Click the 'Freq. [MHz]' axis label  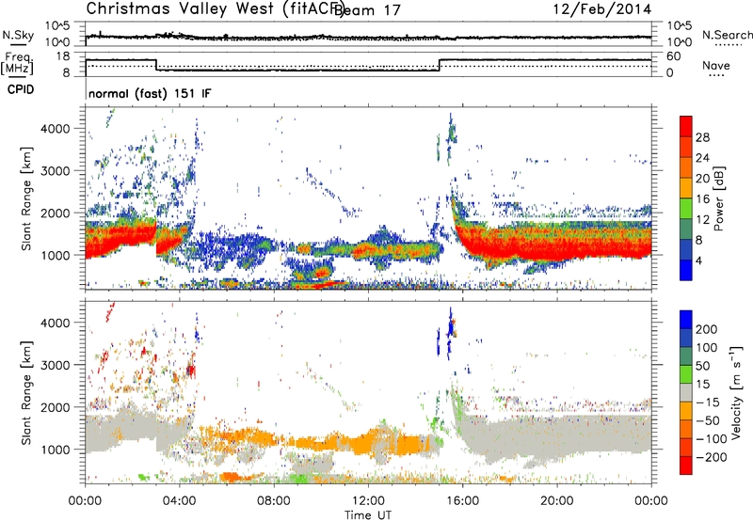[18, 63]
